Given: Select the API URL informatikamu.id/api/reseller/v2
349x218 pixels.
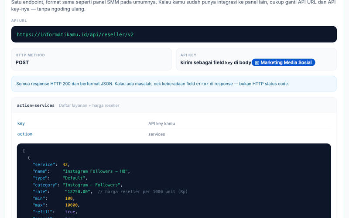Looking at the screenshot, I should coord(75,34).
